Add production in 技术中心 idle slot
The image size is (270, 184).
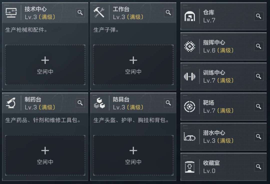(x=45, y=65)
